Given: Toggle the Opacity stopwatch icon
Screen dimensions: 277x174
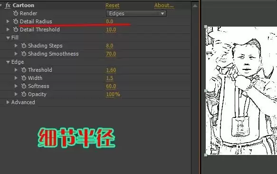Looking at the screenshot, I should click(x=24, y=94).
